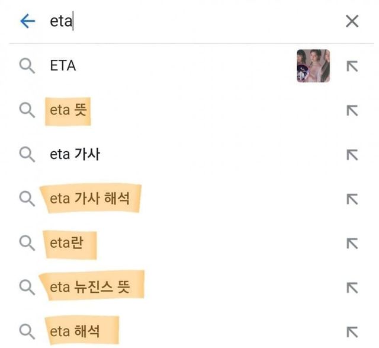Pick the 'eta란' suggestion
379x348 pixels.
pos(70,242)
